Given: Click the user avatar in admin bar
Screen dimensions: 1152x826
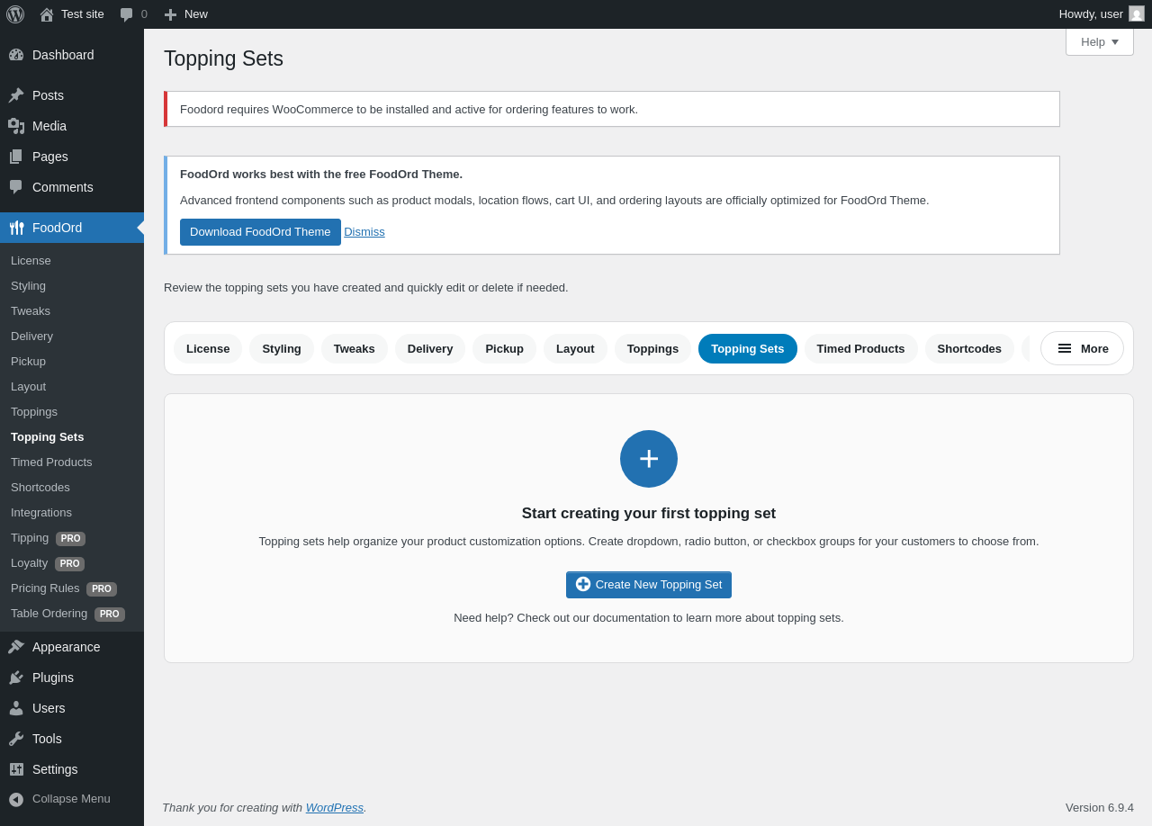Looking at the screenshot, I should click(1137, 13).
